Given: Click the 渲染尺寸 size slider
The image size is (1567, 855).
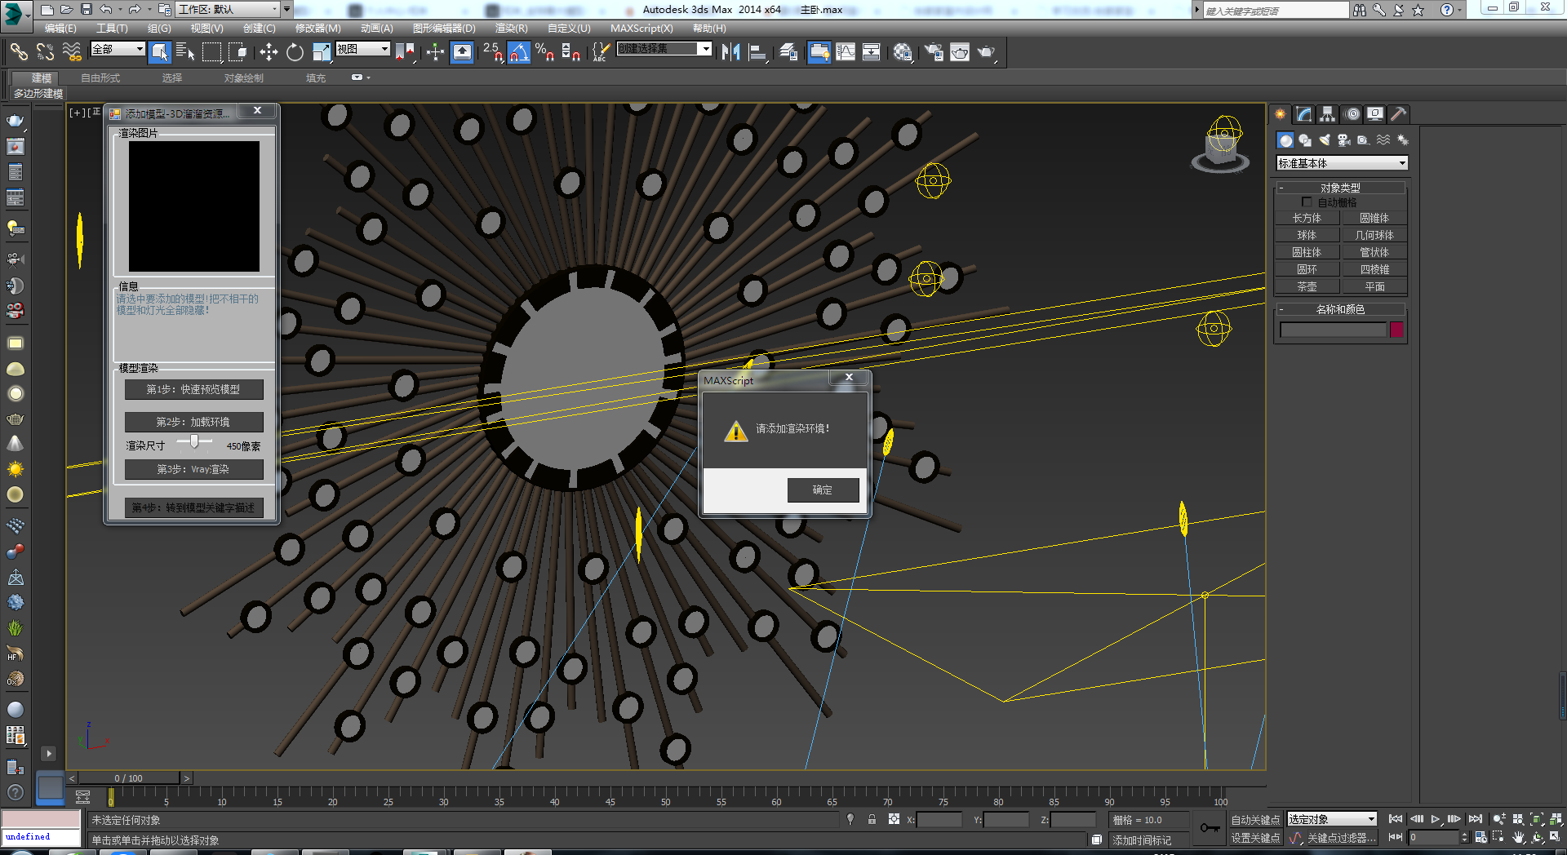Looking at the screenshot, I should pos(194,441).
